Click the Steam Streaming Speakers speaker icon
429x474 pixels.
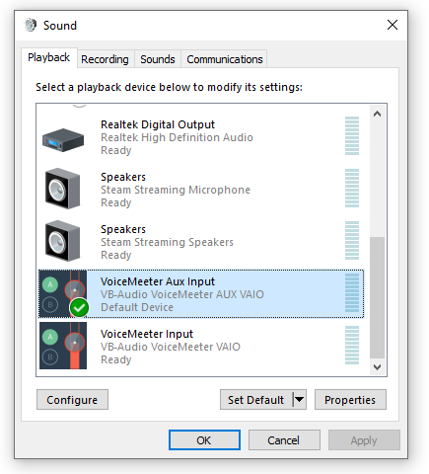[x=63, y=241]
